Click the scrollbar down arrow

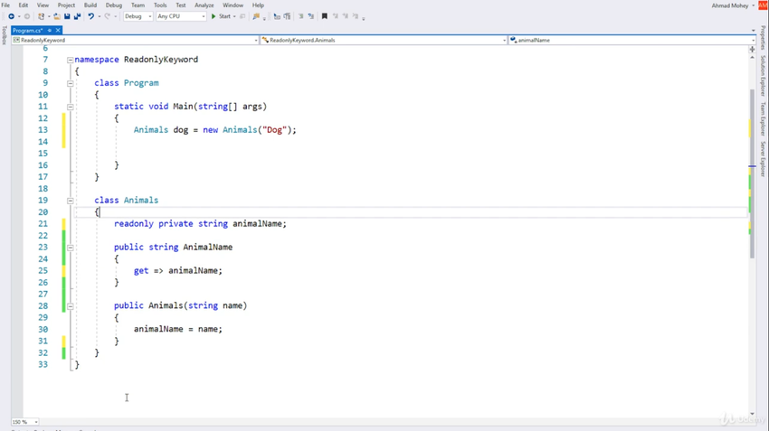753,415
